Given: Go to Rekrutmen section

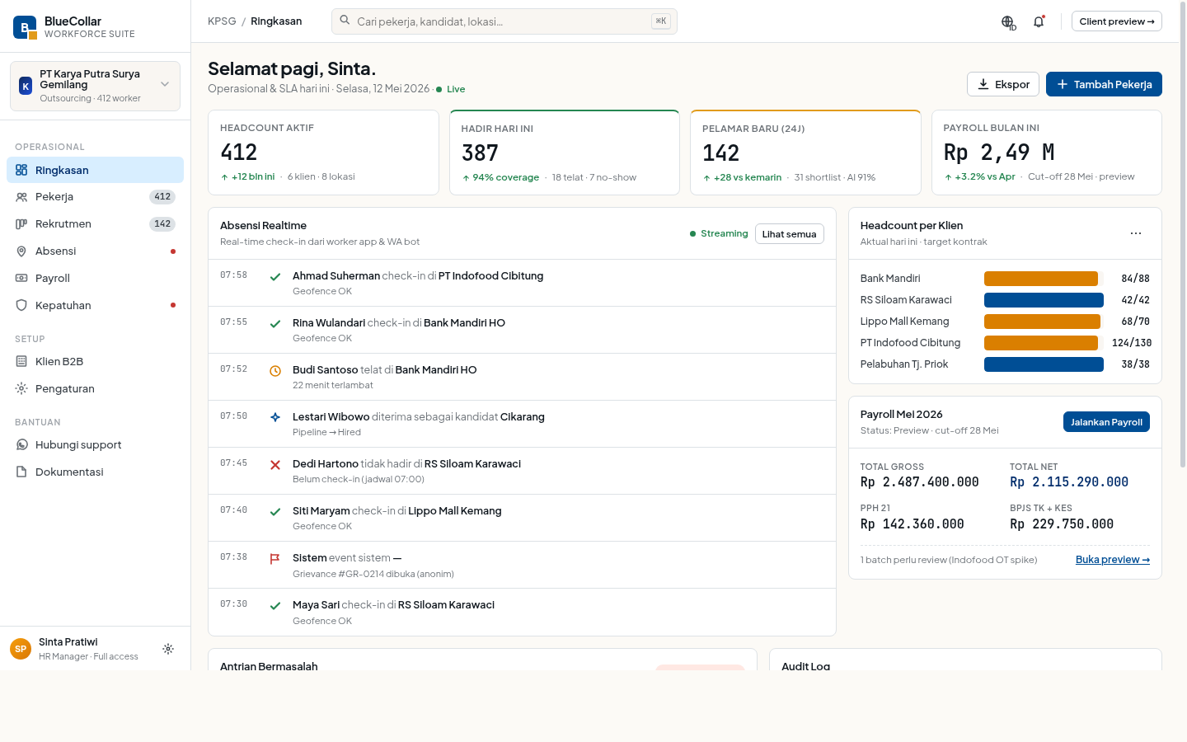Looking at the screenshot, I should [x=95, y=224].
